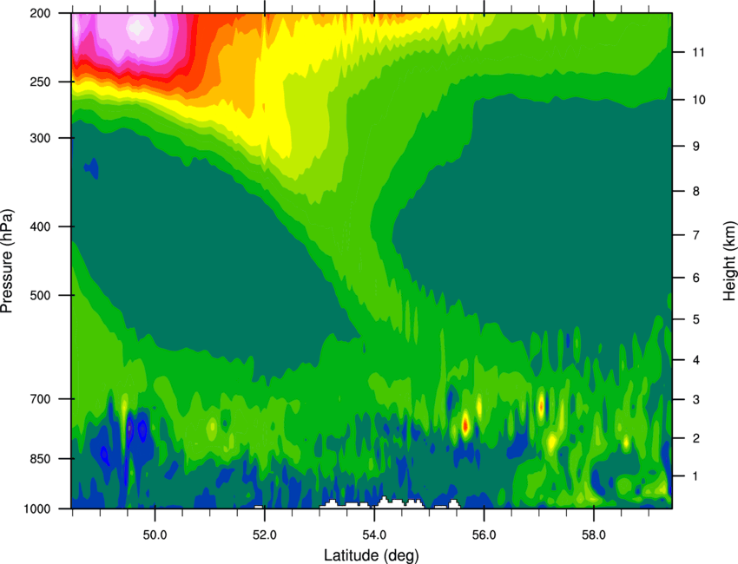Click the 52.0 latitude label

click(265, 535)
